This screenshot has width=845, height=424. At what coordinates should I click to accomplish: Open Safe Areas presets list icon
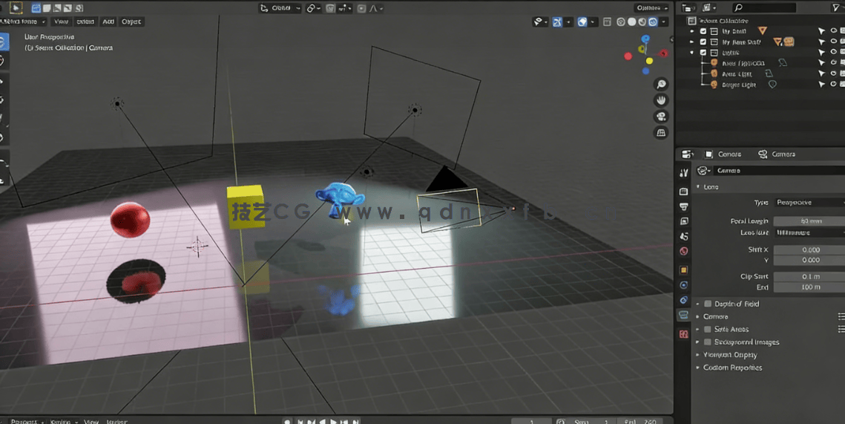(x=841, y=329)
